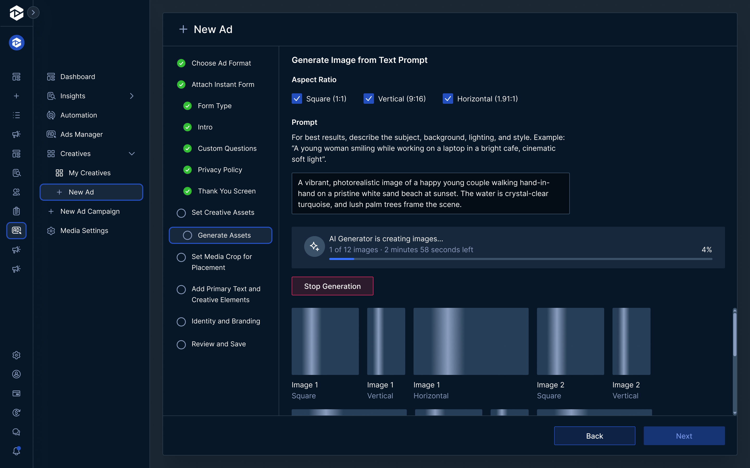Screen dimensions: 750x468
Task: Click inside the prompt text box
Action: pyautogui.click(x=430, y=193)
